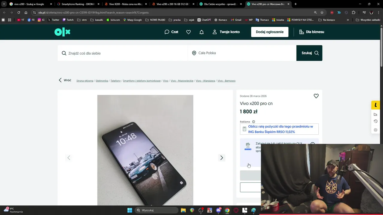
Task: Go to browser home page
Action: [26, 13]
